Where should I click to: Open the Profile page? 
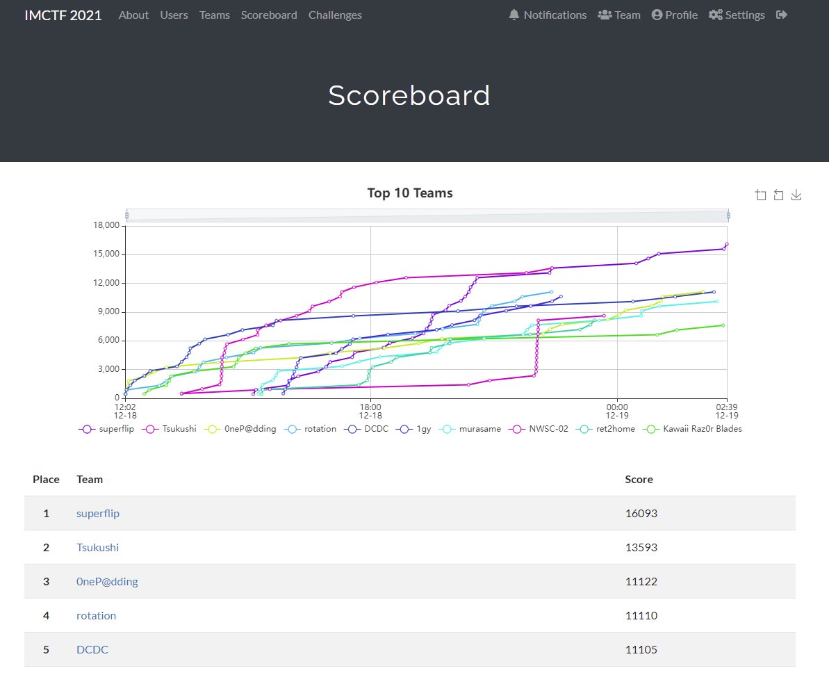(675, 15)
